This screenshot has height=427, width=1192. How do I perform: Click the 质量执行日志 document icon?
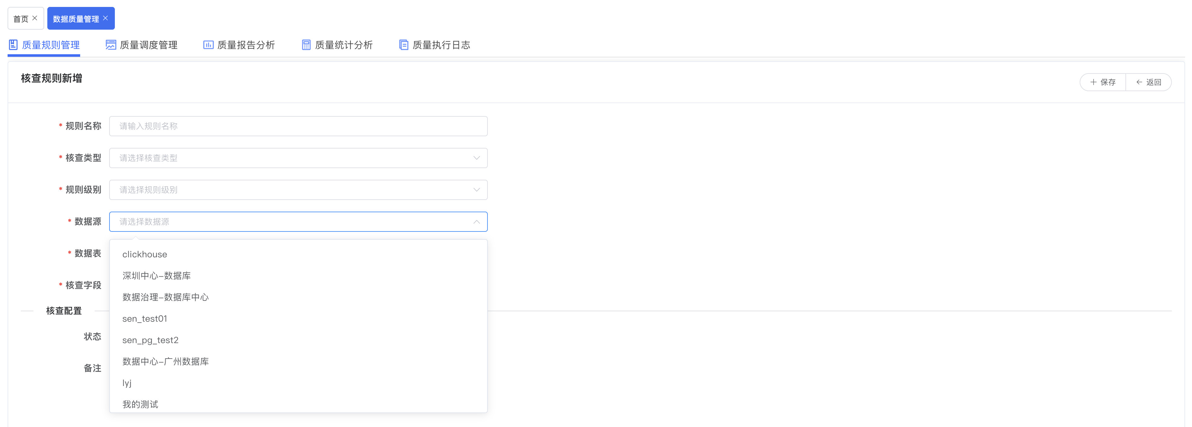click(404, 45)
